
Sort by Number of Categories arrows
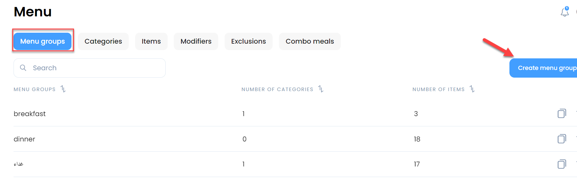(x=321, y=89)
